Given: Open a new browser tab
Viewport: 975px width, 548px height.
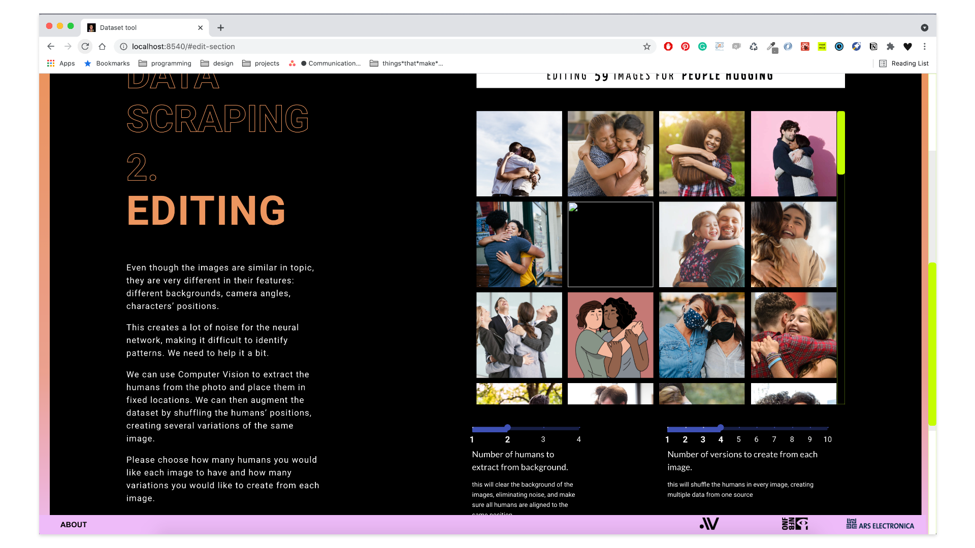Looking at the screenshot, I should tap(220, 28).
